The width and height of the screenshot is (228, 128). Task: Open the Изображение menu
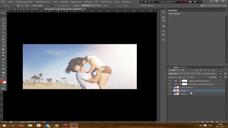(42, 2)
